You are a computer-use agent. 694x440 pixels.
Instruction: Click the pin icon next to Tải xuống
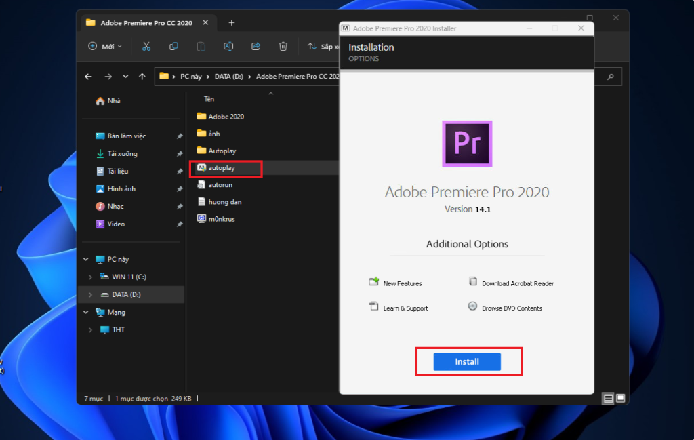[180, 154]
